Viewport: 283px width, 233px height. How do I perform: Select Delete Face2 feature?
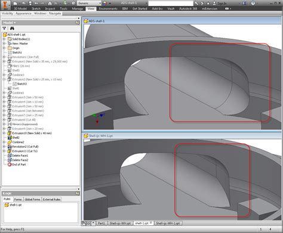[x=20, y=160]
